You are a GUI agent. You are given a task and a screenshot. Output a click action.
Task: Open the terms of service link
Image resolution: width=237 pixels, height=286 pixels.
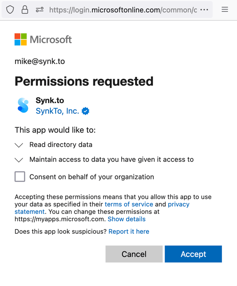(x=129, y=204)
